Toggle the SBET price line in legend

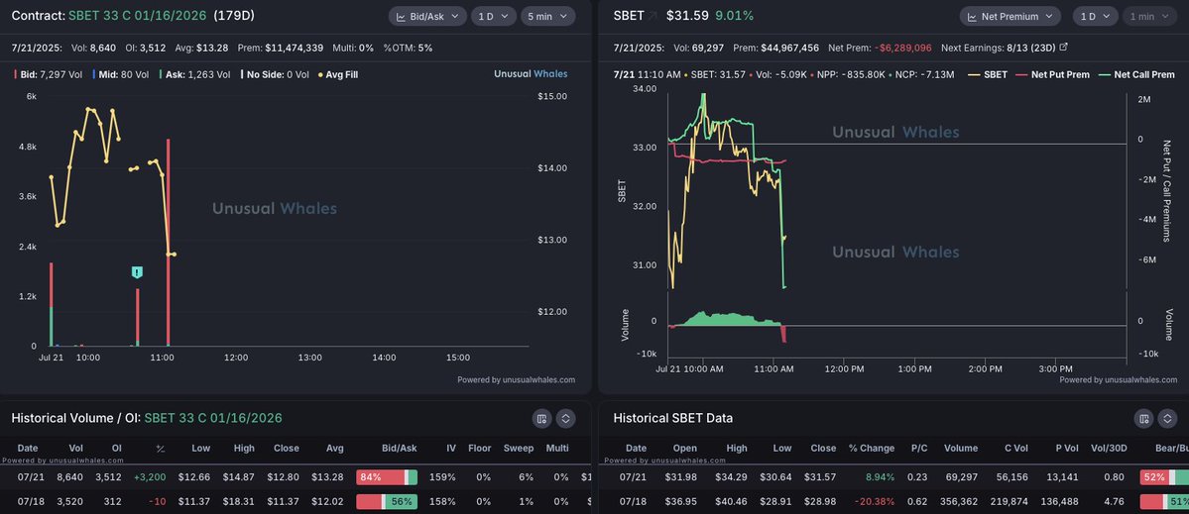988,74
